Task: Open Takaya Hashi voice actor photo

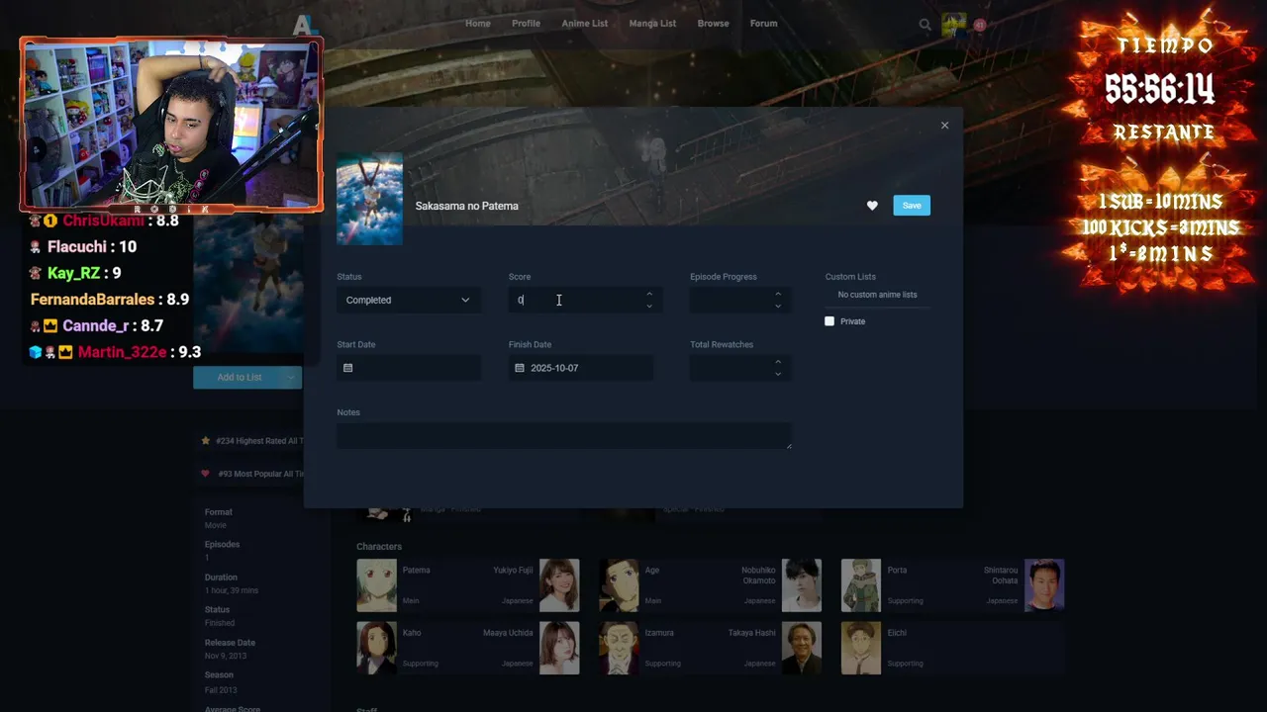Action: click(x=802, y=648)
